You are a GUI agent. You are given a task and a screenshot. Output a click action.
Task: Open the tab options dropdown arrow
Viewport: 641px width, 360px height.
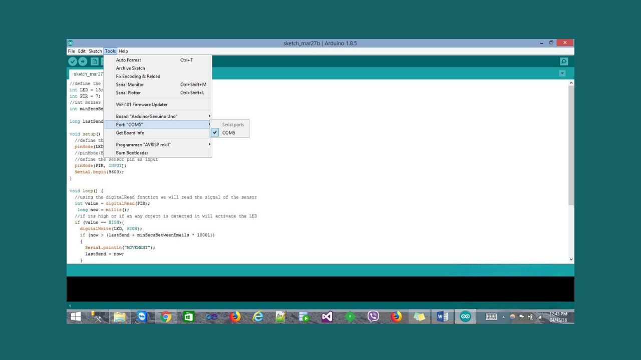tap(562, 73)
